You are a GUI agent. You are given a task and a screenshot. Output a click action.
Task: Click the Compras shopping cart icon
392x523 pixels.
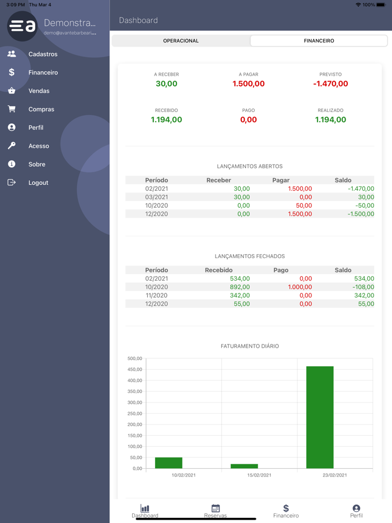point(12,109)
